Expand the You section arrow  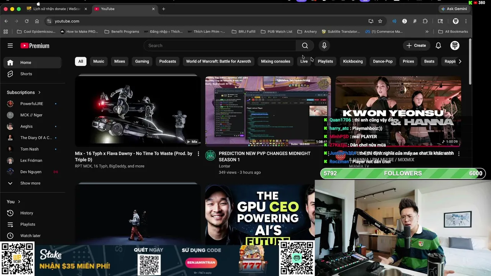coord(19,202)
